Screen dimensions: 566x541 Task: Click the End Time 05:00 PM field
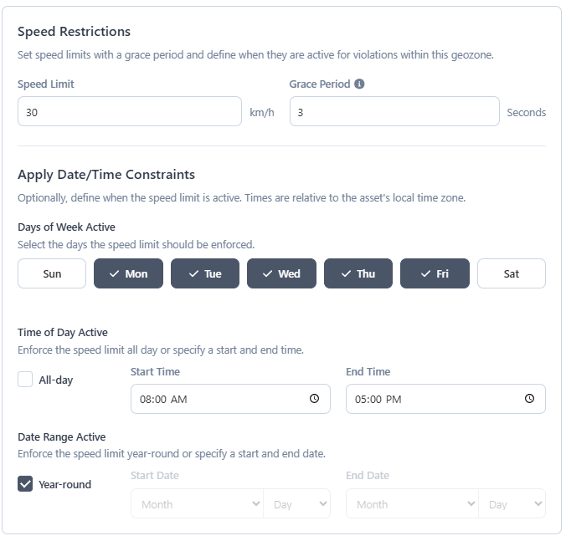(445, 399)
